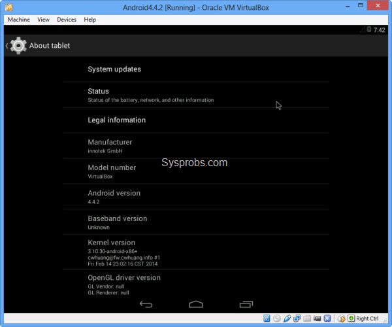
Task: Click the VirtualBox window title icon
Action: 8,7
